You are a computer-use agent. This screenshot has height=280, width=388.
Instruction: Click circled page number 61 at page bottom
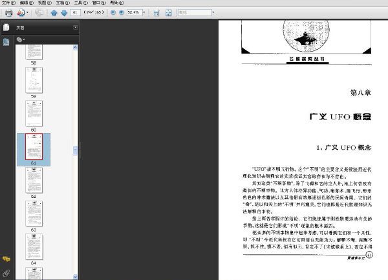(x=369, y=255)
